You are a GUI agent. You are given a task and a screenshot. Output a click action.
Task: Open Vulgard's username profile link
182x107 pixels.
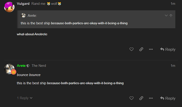pyautogui.click(x=23, y=4)
